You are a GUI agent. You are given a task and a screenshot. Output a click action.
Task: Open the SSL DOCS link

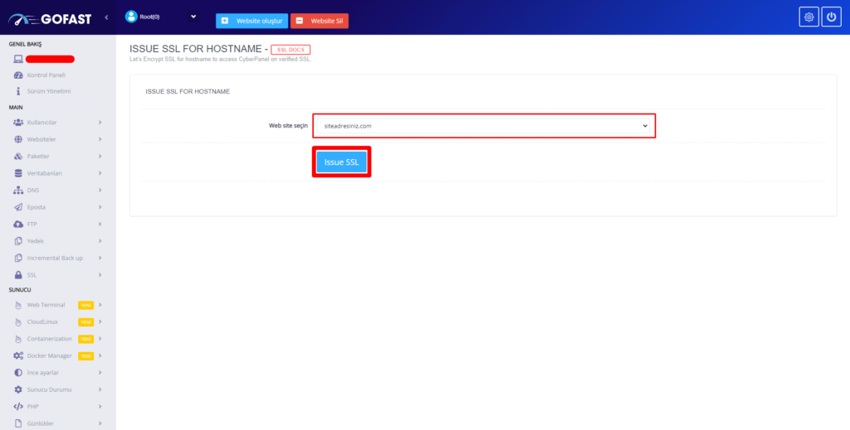coord(291,50)
